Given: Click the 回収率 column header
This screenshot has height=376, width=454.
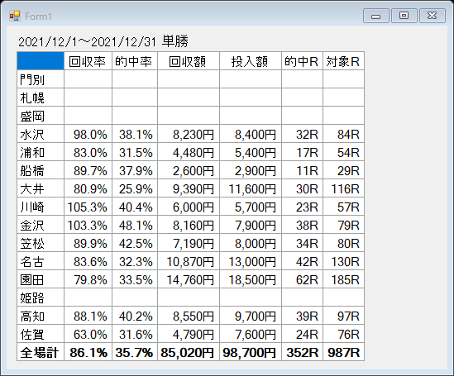Looking at the screenshot, I should pos(88,61).
